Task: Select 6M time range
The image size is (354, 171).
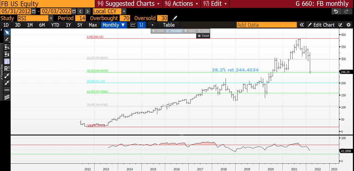Action: coord(42,25)
